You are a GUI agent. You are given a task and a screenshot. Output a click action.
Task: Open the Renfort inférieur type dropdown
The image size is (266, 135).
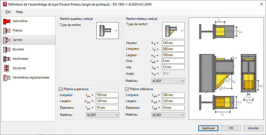pos(174,30)
